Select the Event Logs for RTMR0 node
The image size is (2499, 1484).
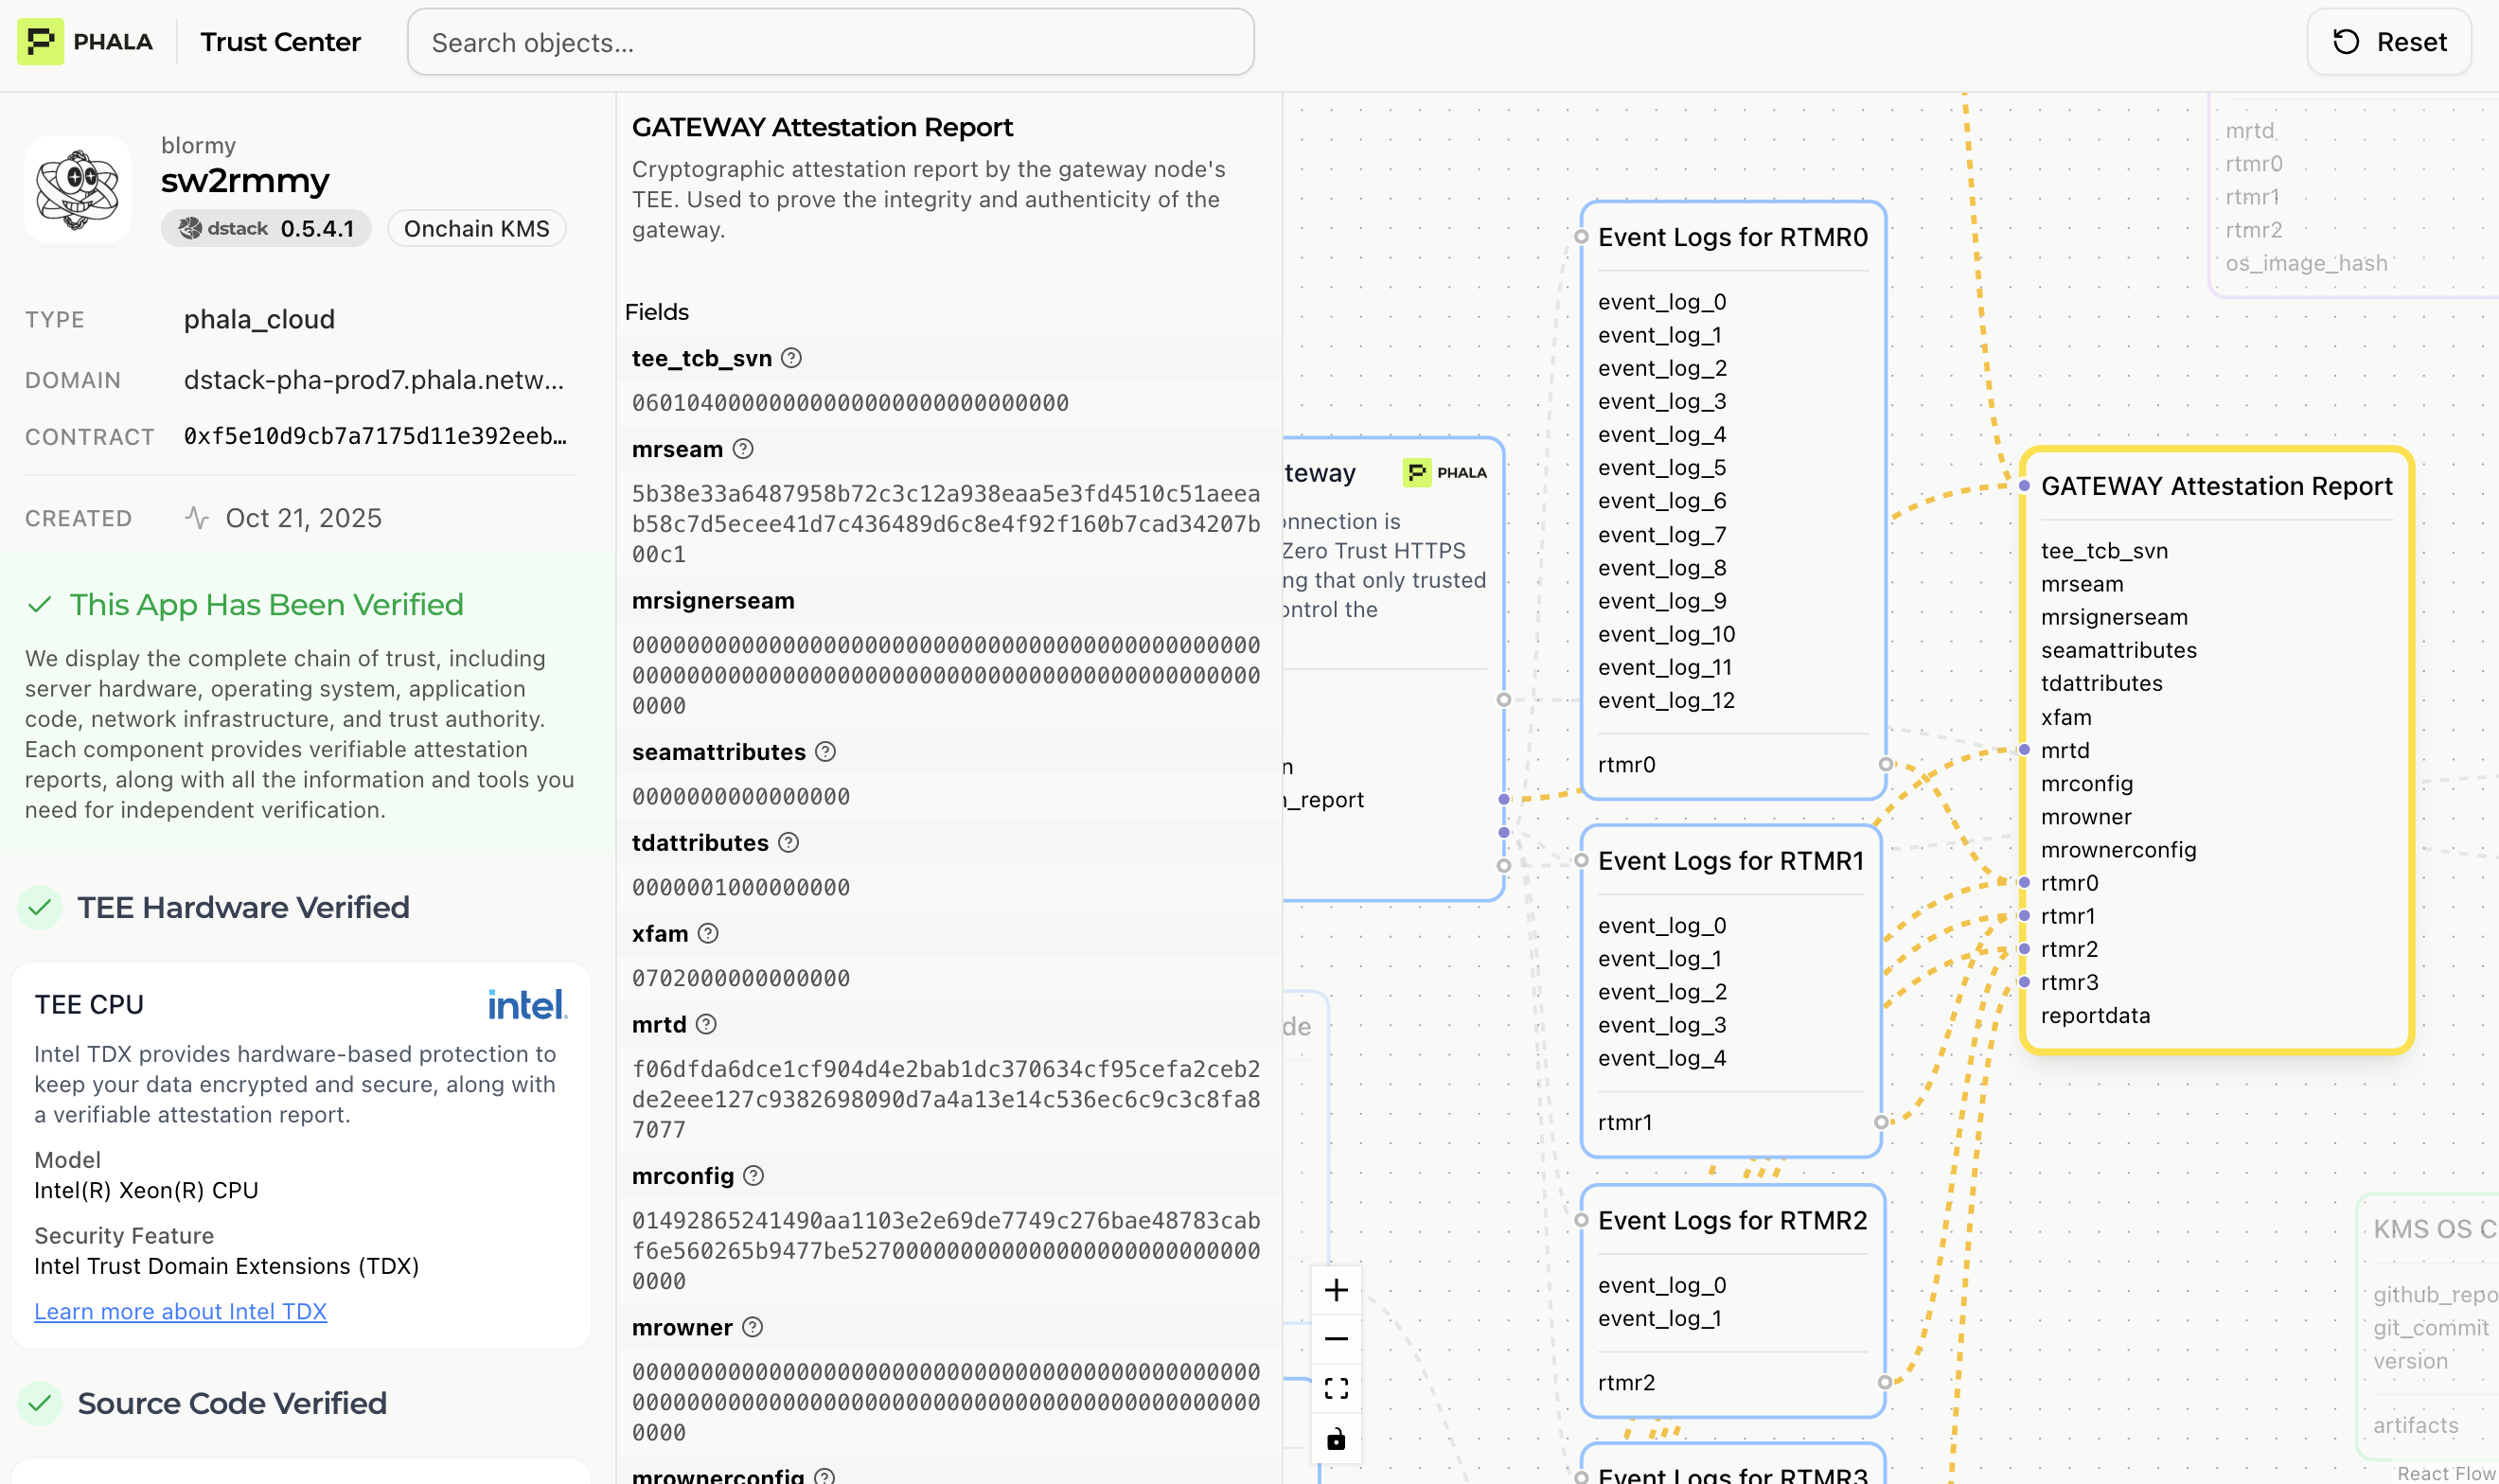click(1732, 237)
